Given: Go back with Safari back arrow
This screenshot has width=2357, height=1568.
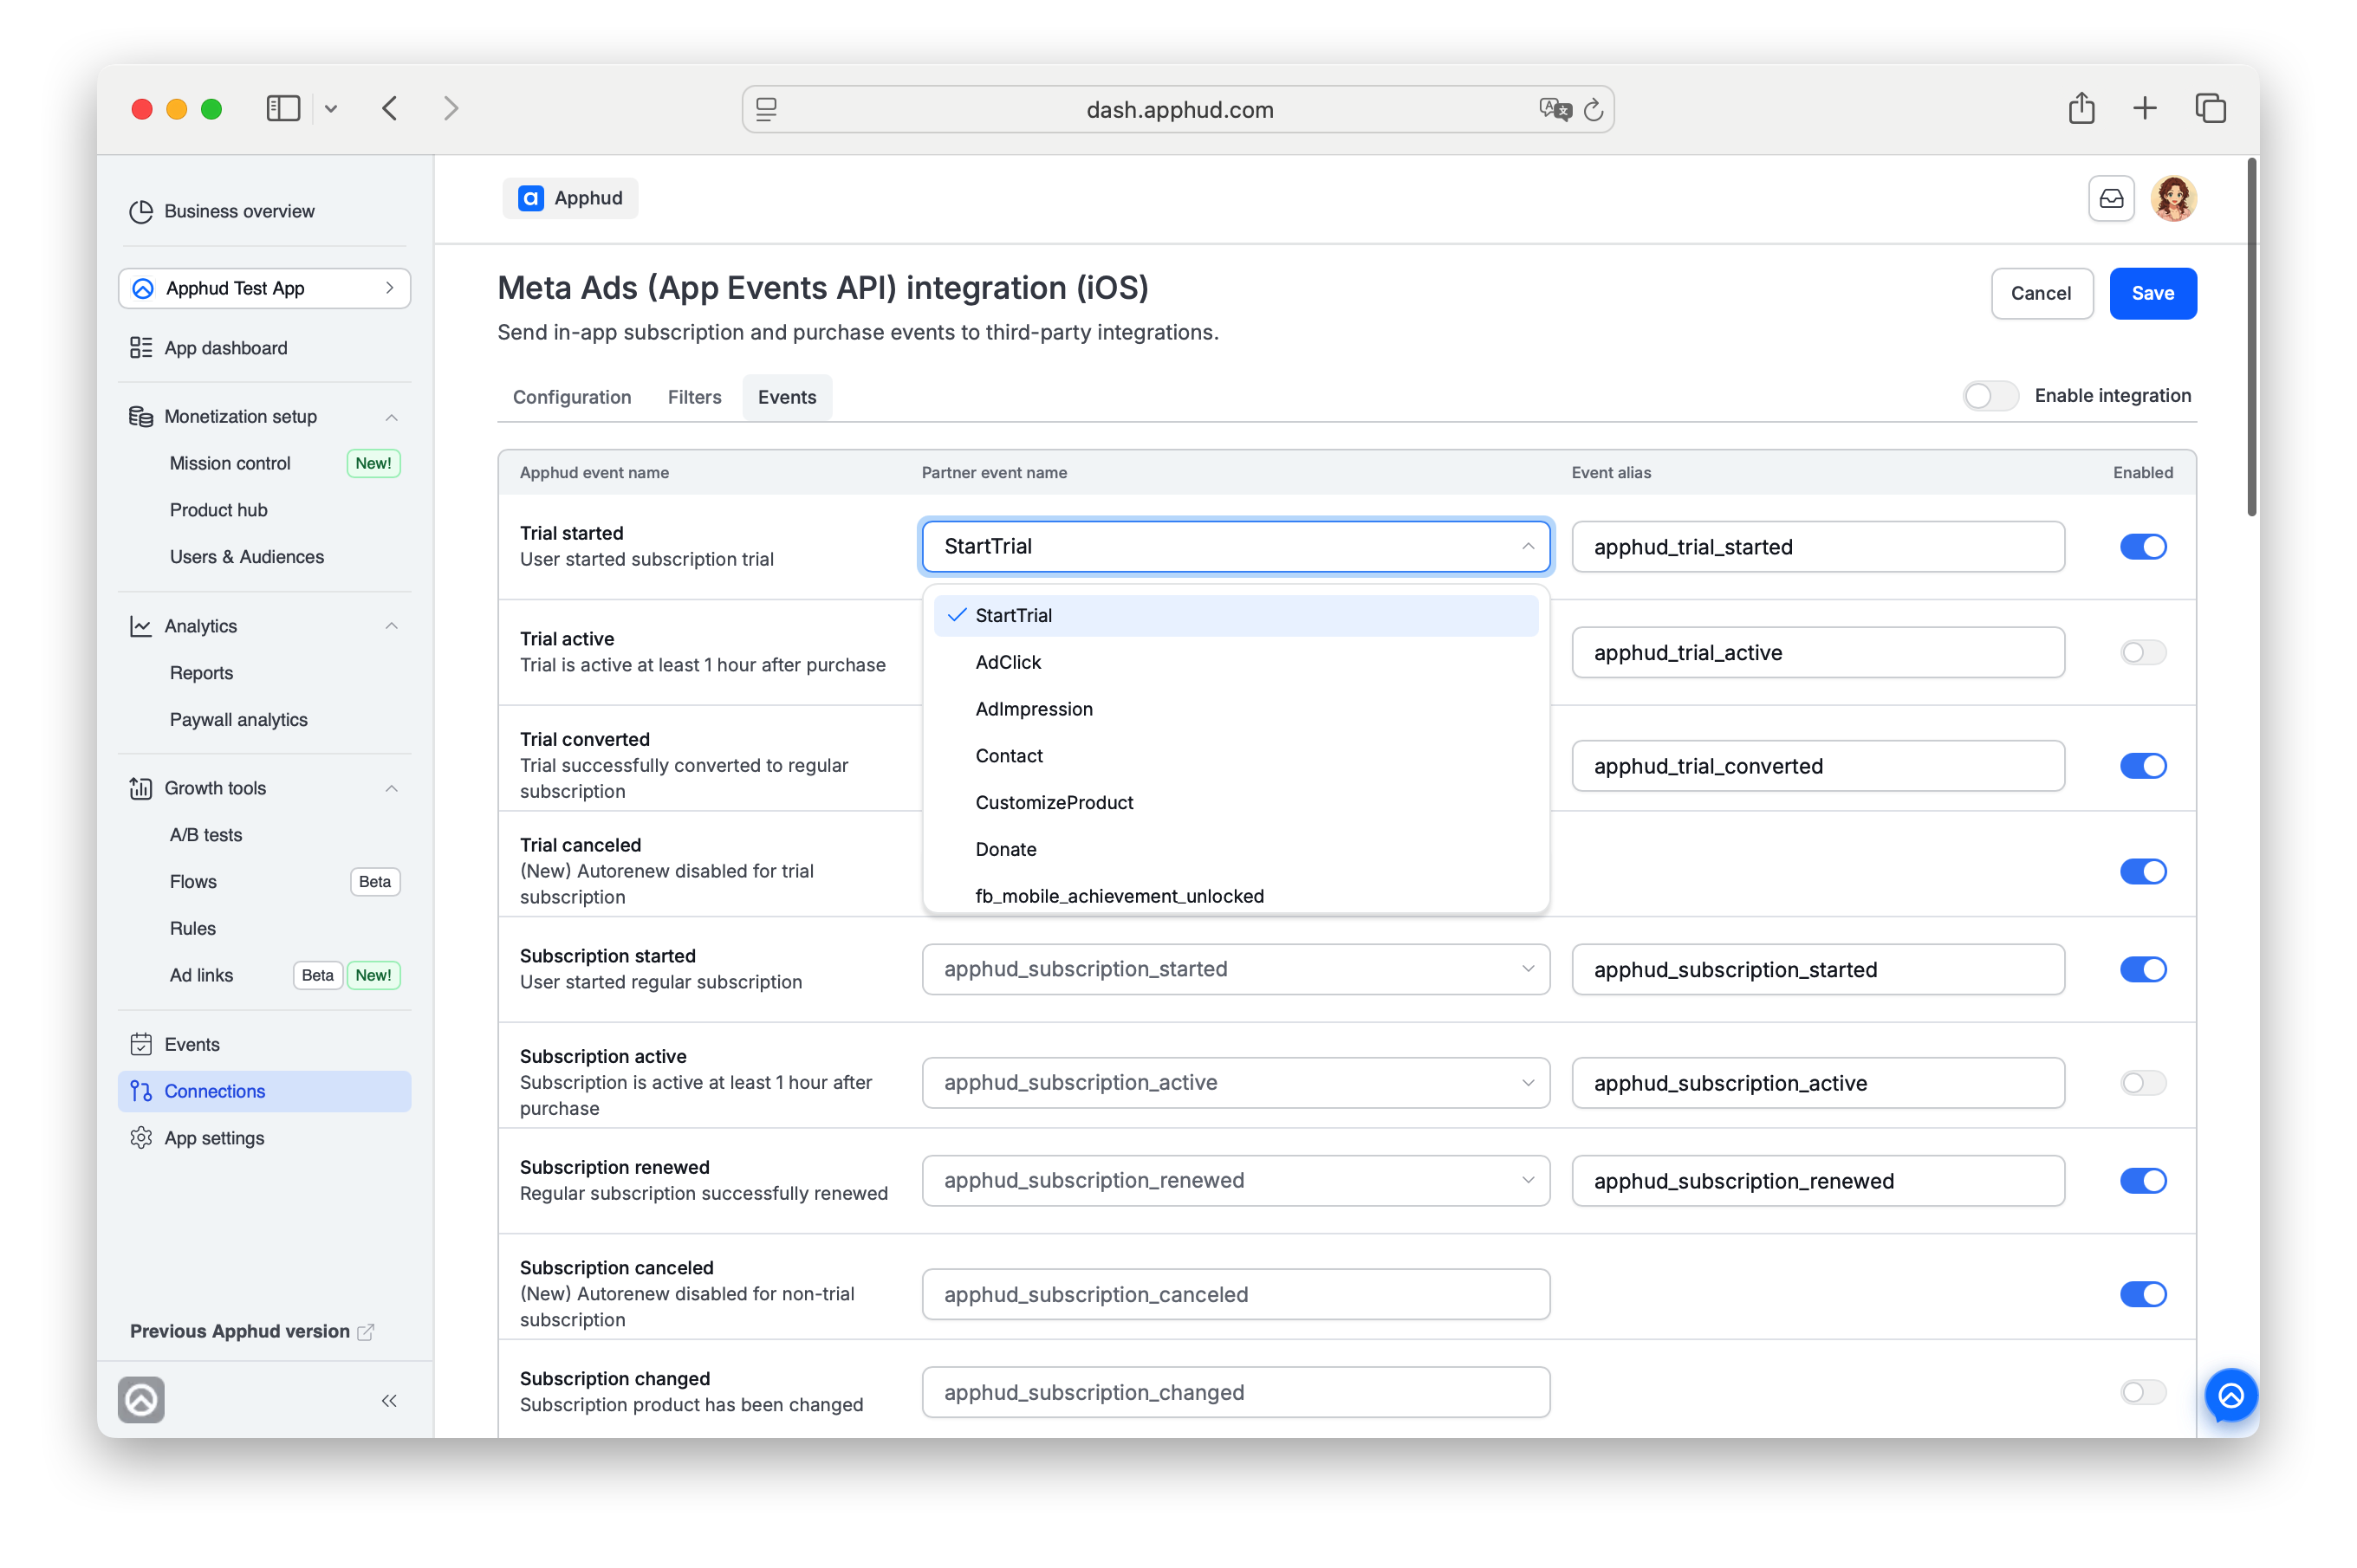Looking at the screenshot, I should (x=390, y=108).
